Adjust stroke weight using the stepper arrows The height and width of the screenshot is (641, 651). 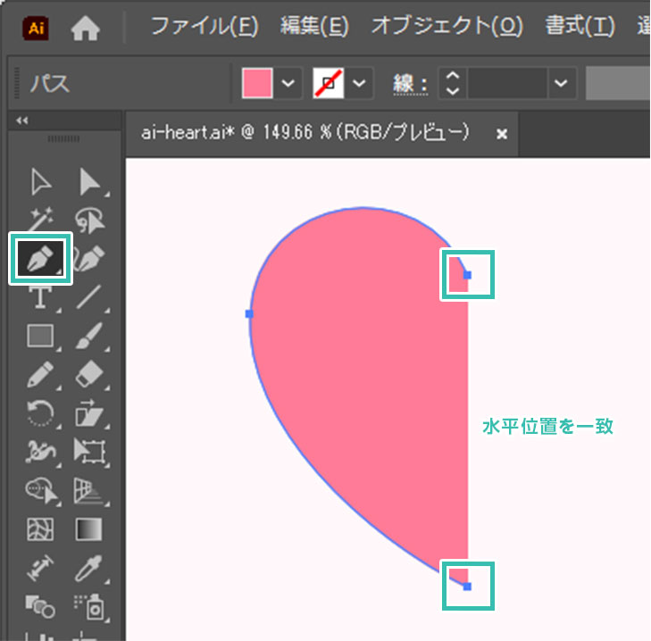[x=453, y=84]
